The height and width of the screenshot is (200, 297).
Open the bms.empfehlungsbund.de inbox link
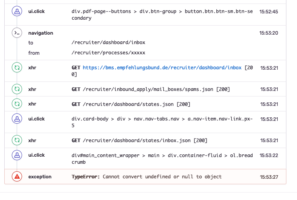tap(162, 68)
